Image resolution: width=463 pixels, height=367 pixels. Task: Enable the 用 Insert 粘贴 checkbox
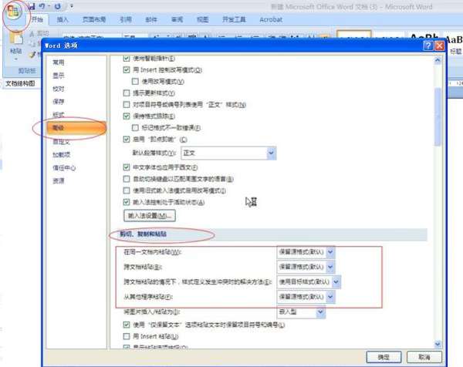[x=127, y=336]
